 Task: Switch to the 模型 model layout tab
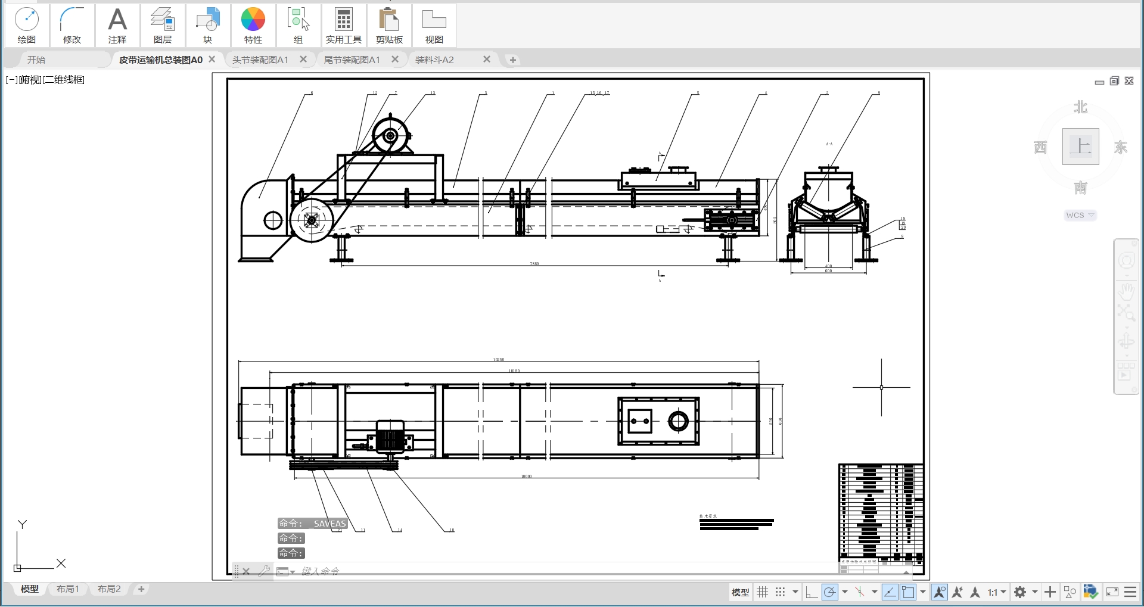pyautogui.click(x=30, y=589)
